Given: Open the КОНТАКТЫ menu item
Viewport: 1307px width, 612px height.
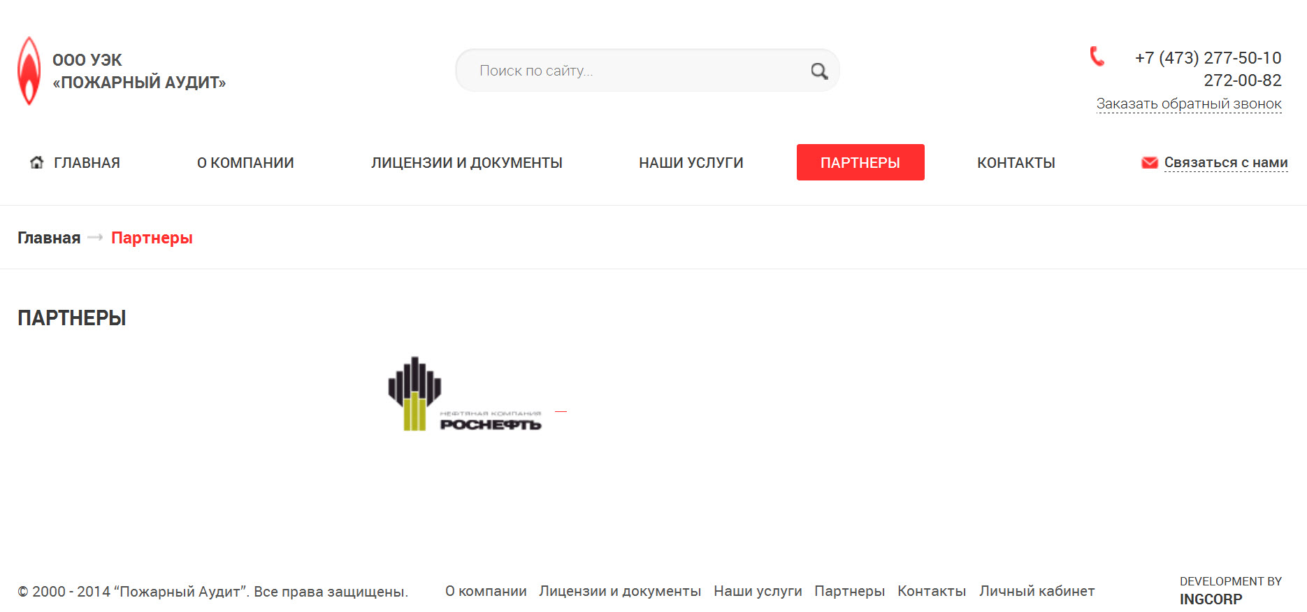Looking at the screenshot, I should 1016,162.
